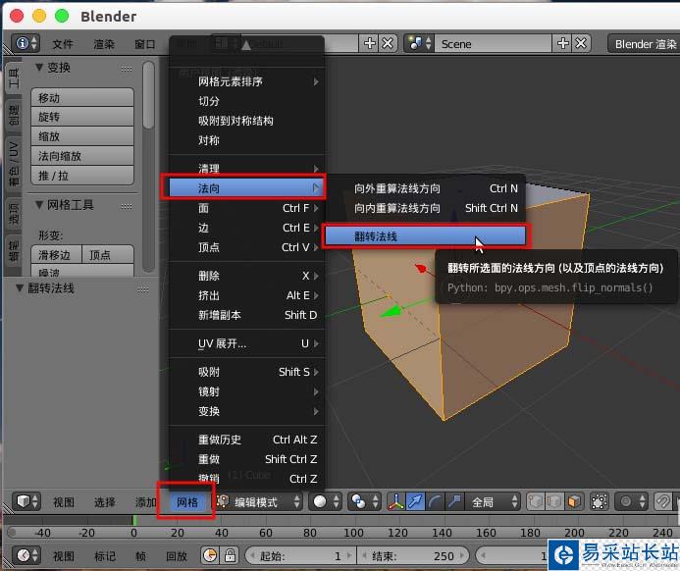Click the 网格 menu in the header
680x571 pixels.
[x=186, y=502]
